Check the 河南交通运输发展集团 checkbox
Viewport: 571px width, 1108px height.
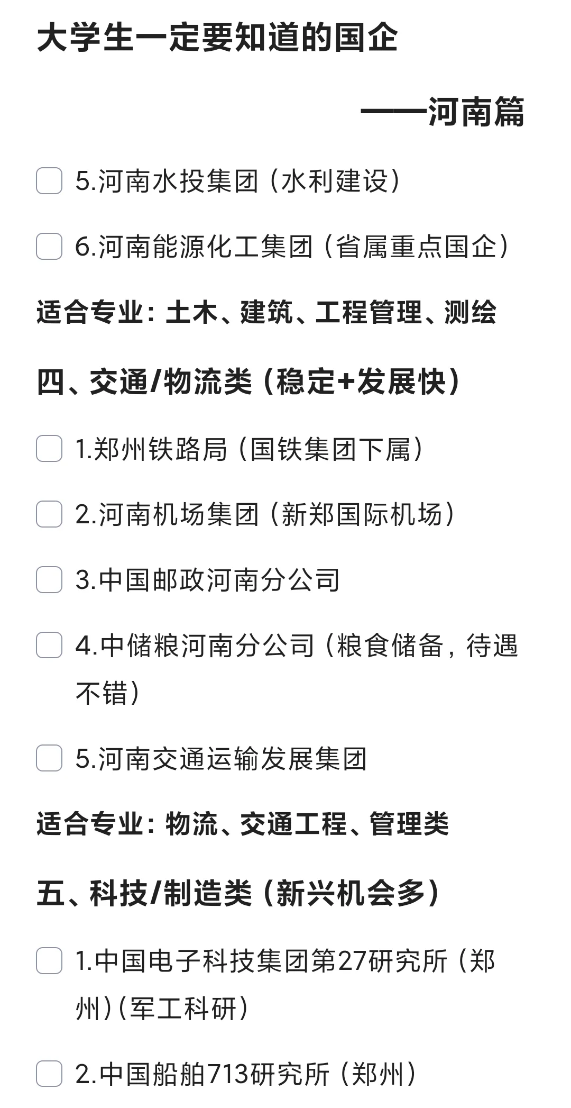(x=49, y=758)
